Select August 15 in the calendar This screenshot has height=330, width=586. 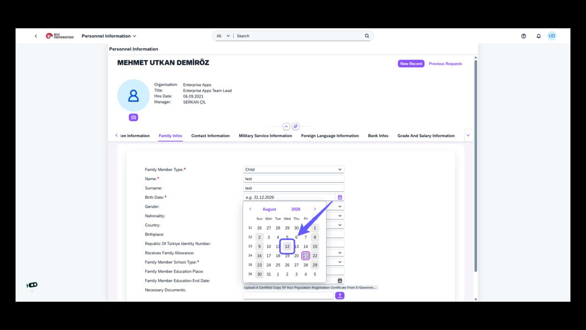point(315,246)
